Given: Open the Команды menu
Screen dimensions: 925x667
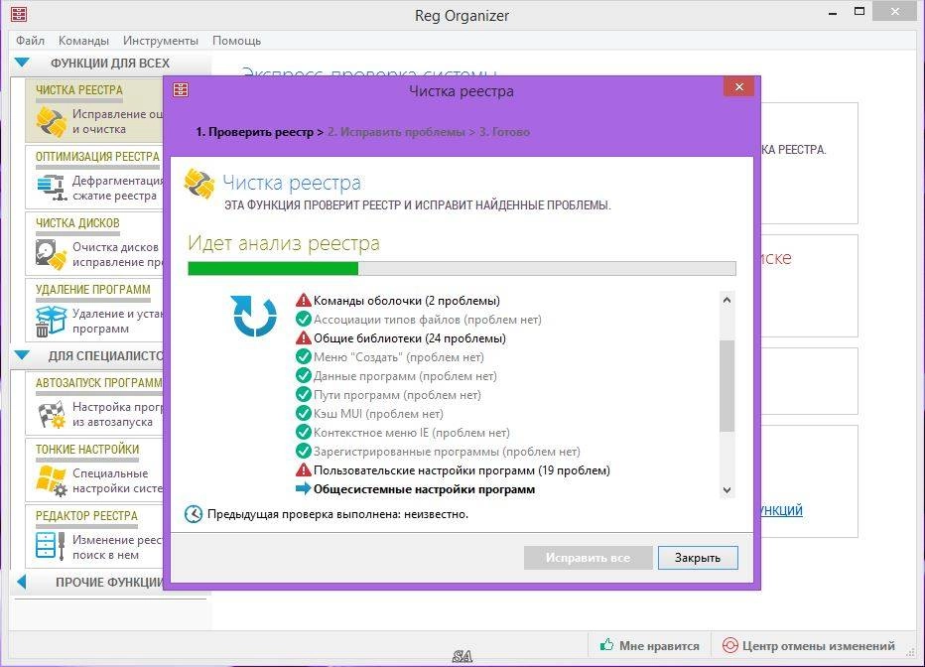Looking at the screenshot, I should pos(83,41).
